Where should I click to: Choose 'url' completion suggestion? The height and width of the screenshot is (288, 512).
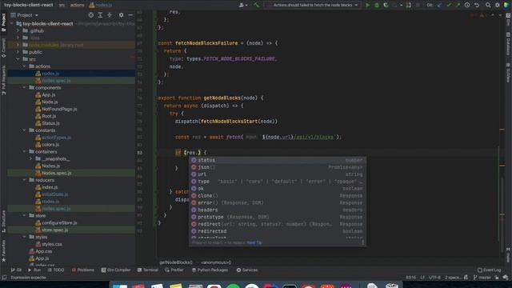point(278,174)
